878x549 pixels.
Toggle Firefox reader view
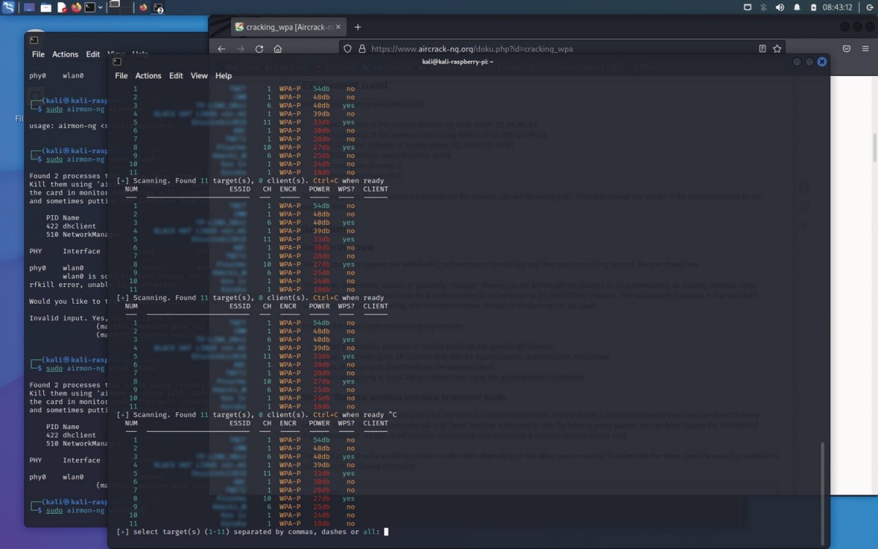(762, 49)
